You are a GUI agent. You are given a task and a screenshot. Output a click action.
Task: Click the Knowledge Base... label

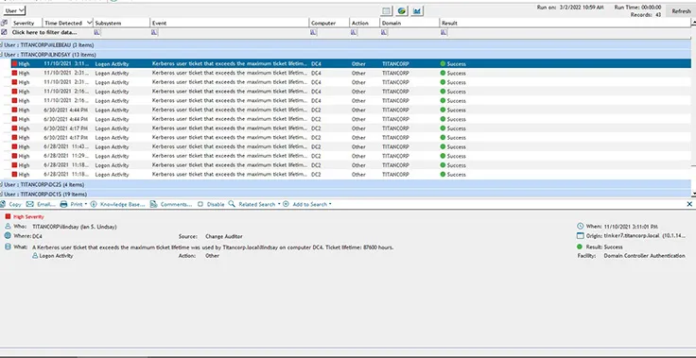pyautogui.click(x=123, y=205)
